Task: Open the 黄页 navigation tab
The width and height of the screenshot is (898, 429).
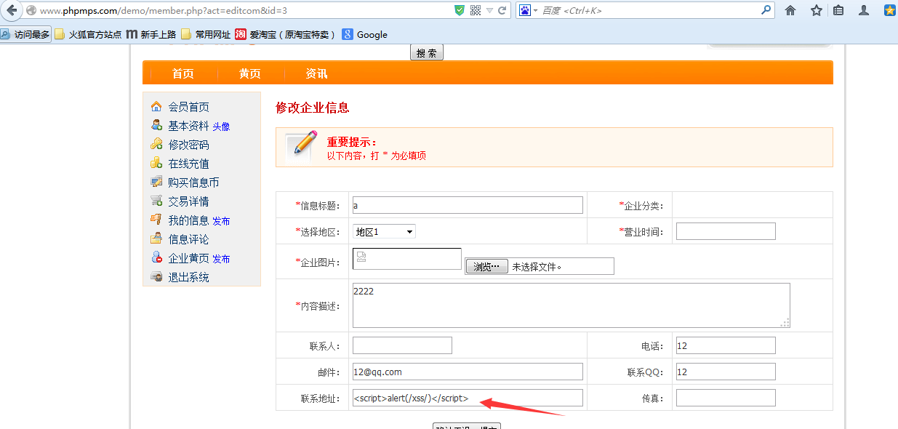Action: tap(250, 73)
